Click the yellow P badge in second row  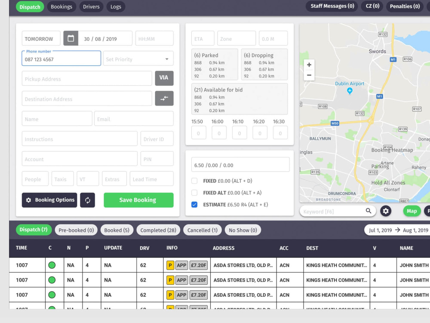point(170,280)
